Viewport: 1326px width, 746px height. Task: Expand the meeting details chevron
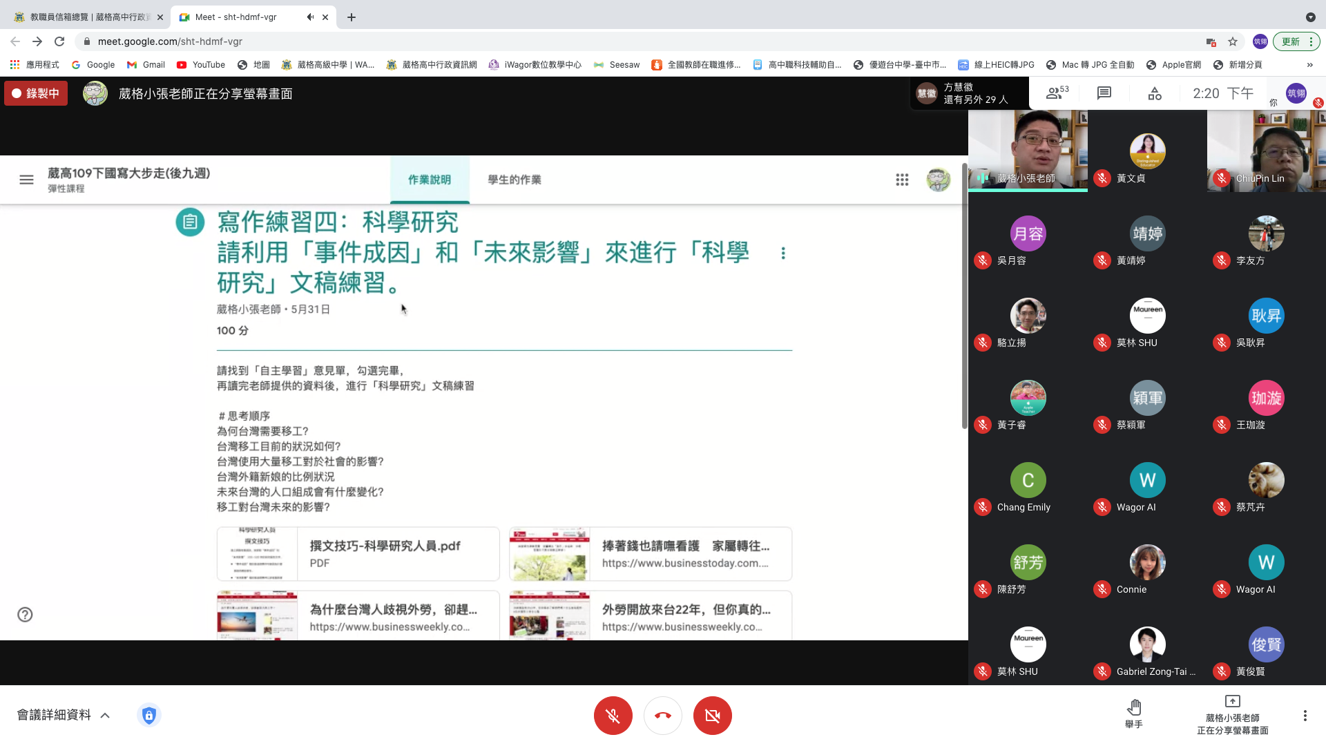click(105, 716)
